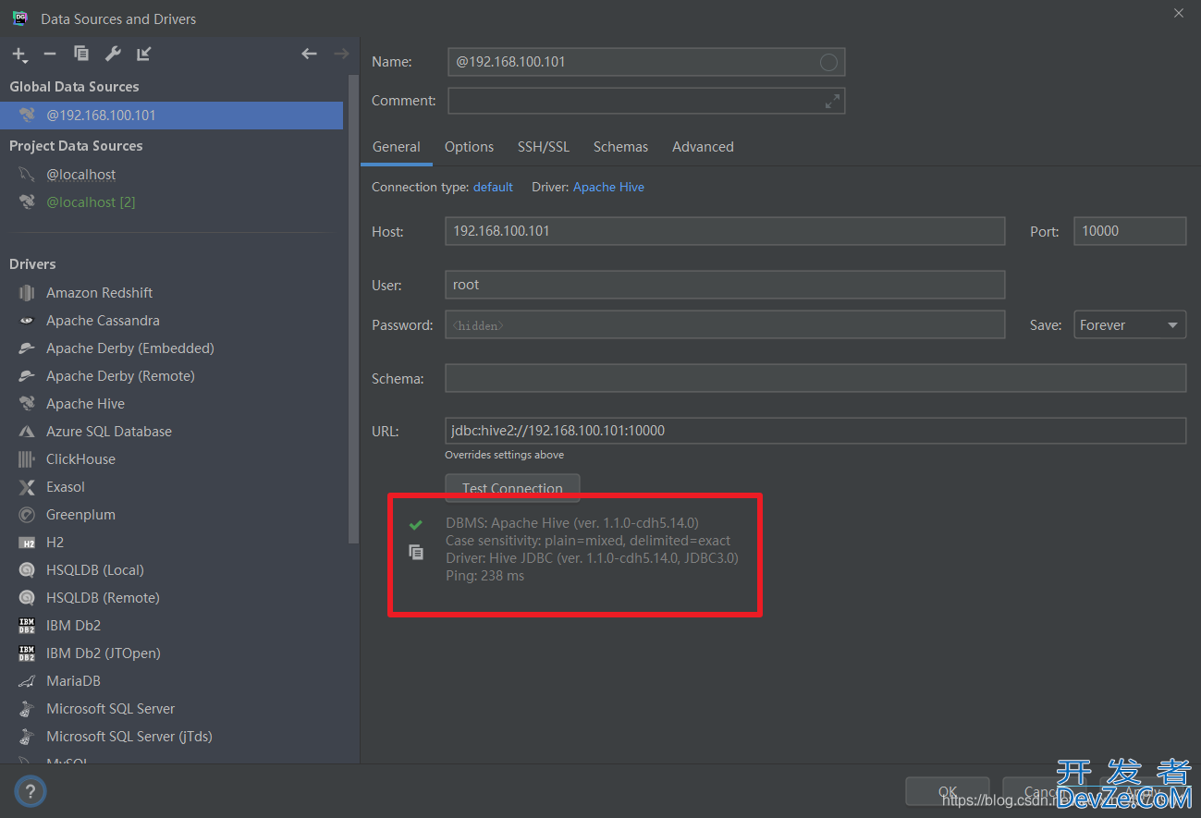Close the Data Sources and Drivers dialog
This screenshot has height=818, width=1201.
click(x=1178, y=14)
